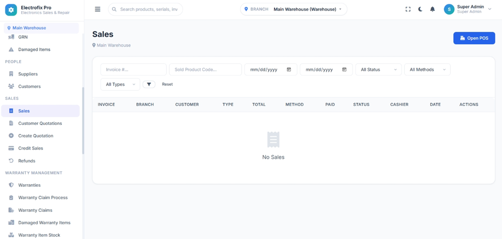Viewport: 502px width, 239px height.
Task: Click the Warranty Item Stock boxes icon
Action: pos(11,235)
